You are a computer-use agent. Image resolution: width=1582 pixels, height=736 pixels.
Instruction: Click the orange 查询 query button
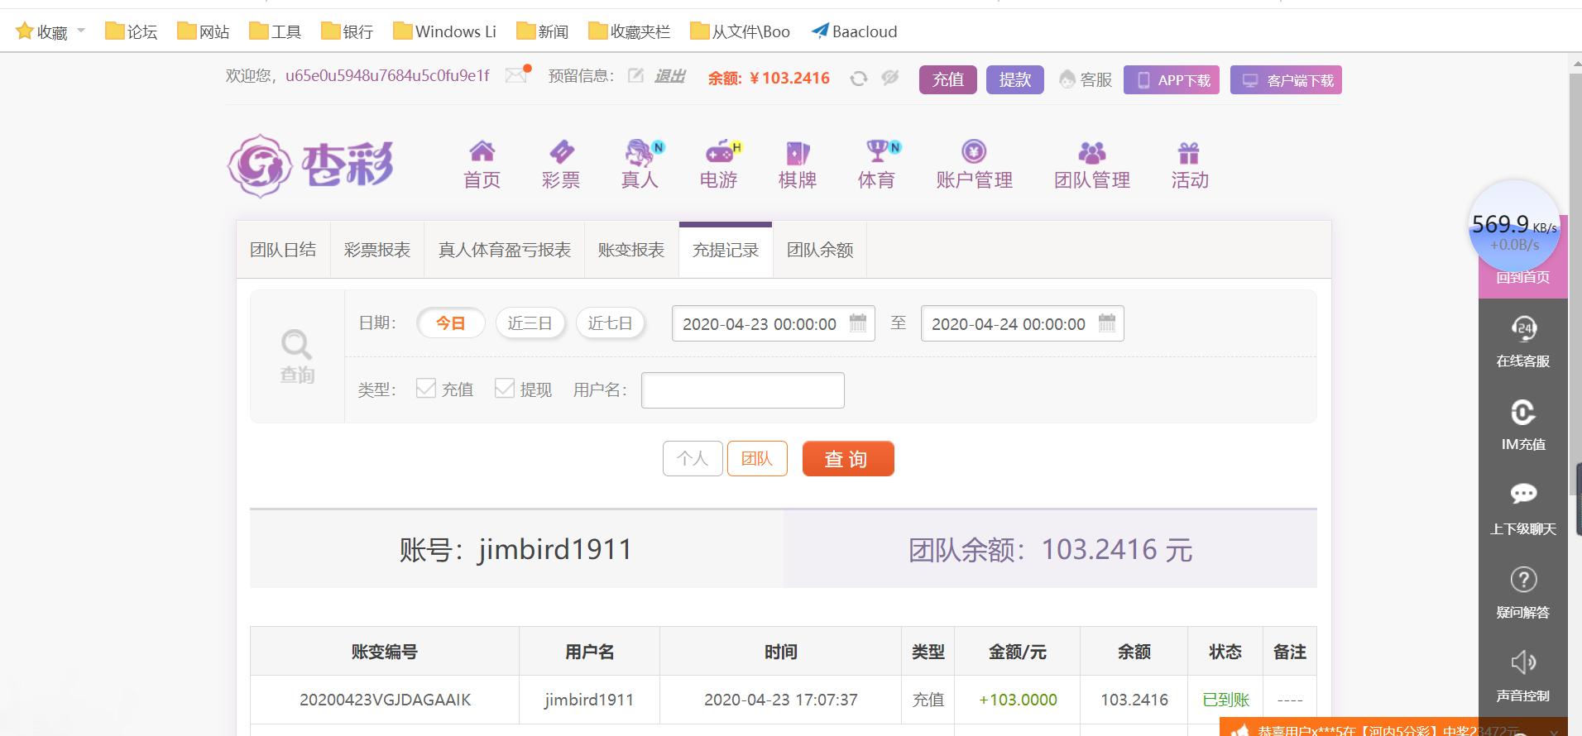[848, 458]
